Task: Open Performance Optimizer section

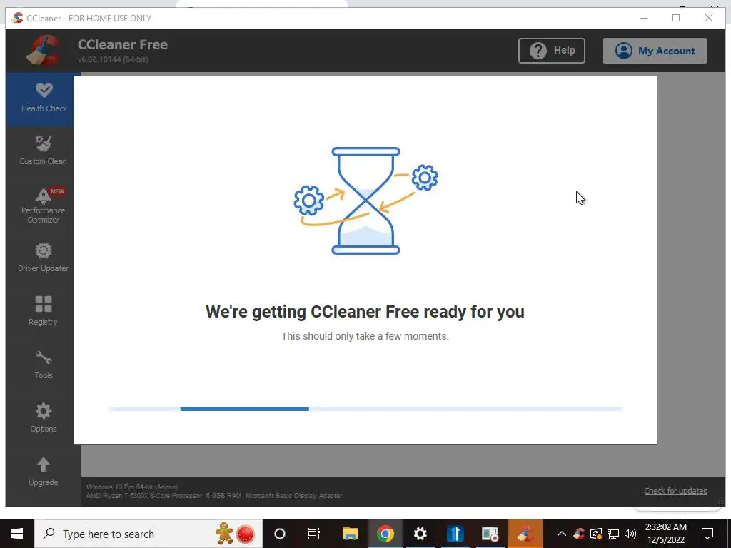Action: click(44, 205)
